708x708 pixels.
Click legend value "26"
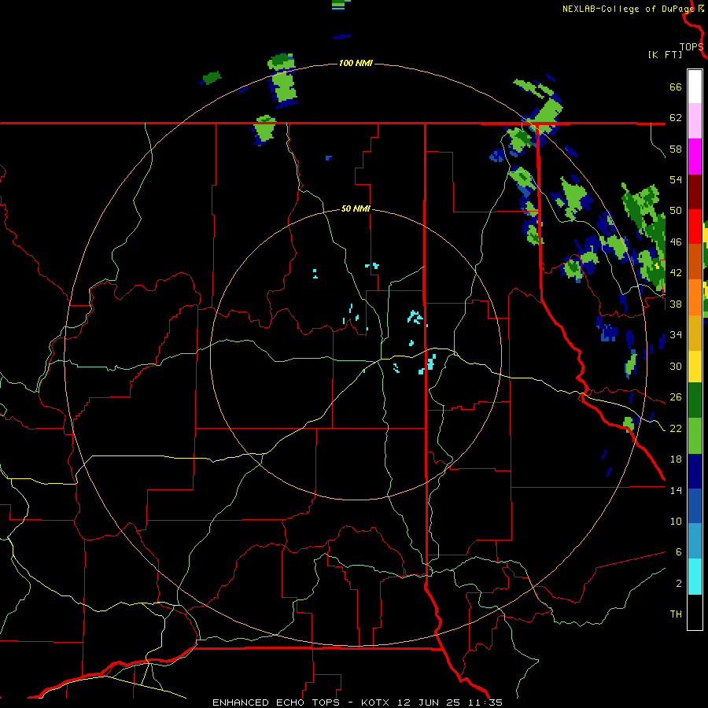click(x=676, y=397)
